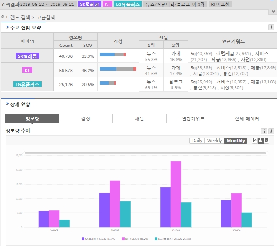Click SOV value 20.5%
Image resolution: width=277 pixels, height=246 pixels.
88,84
